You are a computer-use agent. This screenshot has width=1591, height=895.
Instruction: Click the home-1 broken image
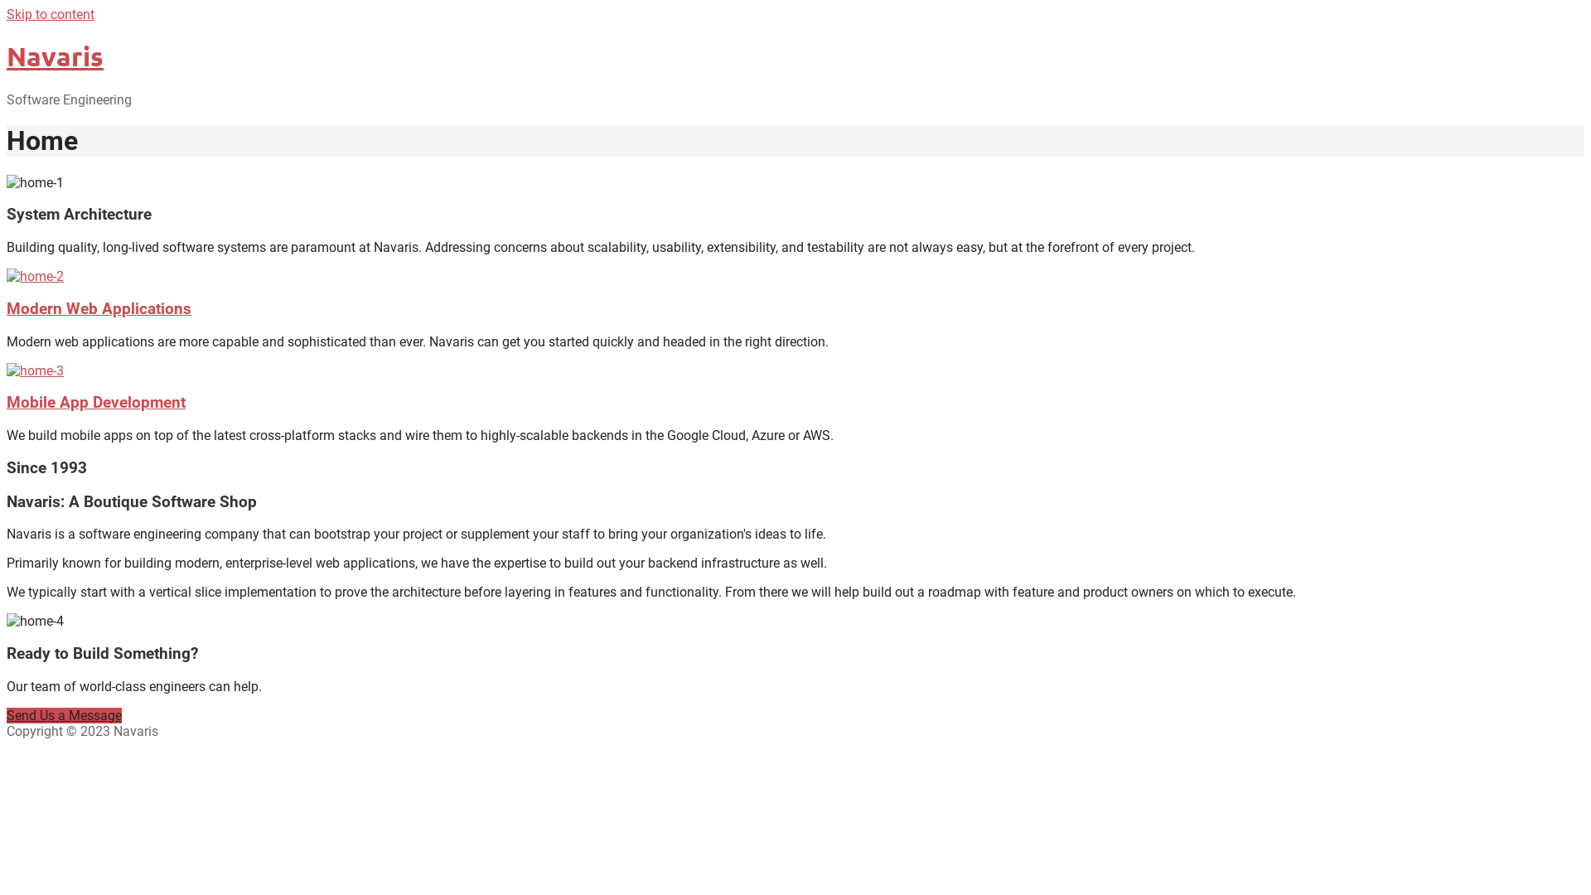35,183
